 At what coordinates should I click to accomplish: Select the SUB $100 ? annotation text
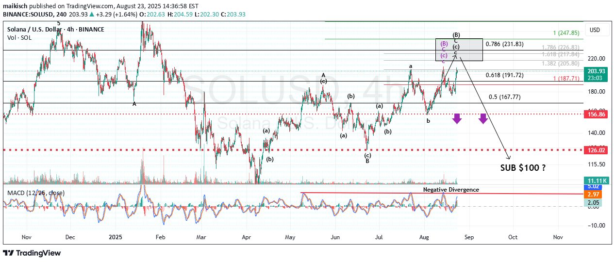click(x=523, y=168)
